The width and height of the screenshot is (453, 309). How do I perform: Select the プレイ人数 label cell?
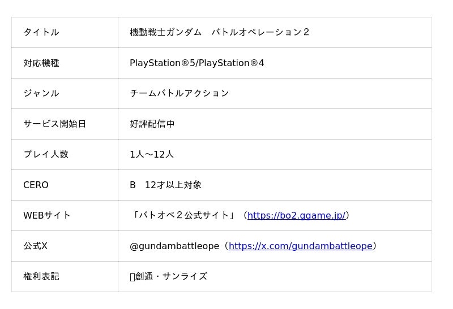pos(46,155)
